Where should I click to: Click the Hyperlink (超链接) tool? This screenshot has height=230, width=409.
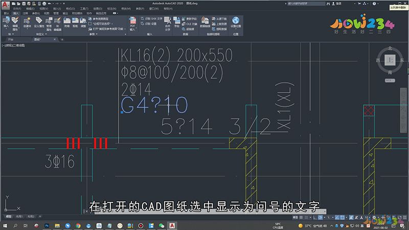point(188,29)
